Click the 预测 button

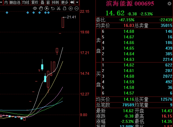[55, 2]
